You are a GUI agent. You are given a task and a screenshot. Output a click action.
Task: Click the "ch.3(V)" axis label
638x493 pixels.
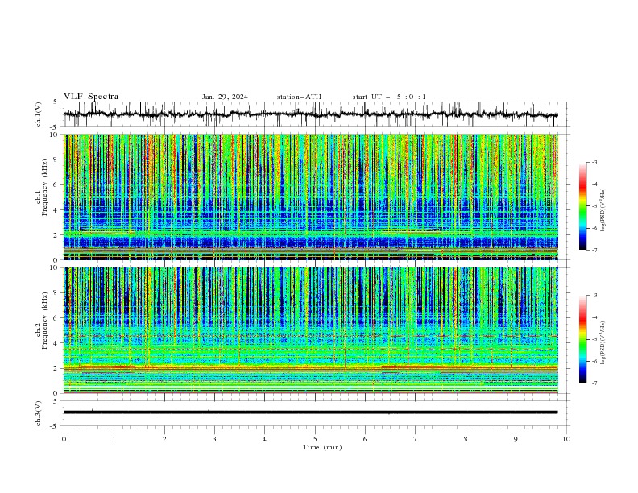pos(39,413)
